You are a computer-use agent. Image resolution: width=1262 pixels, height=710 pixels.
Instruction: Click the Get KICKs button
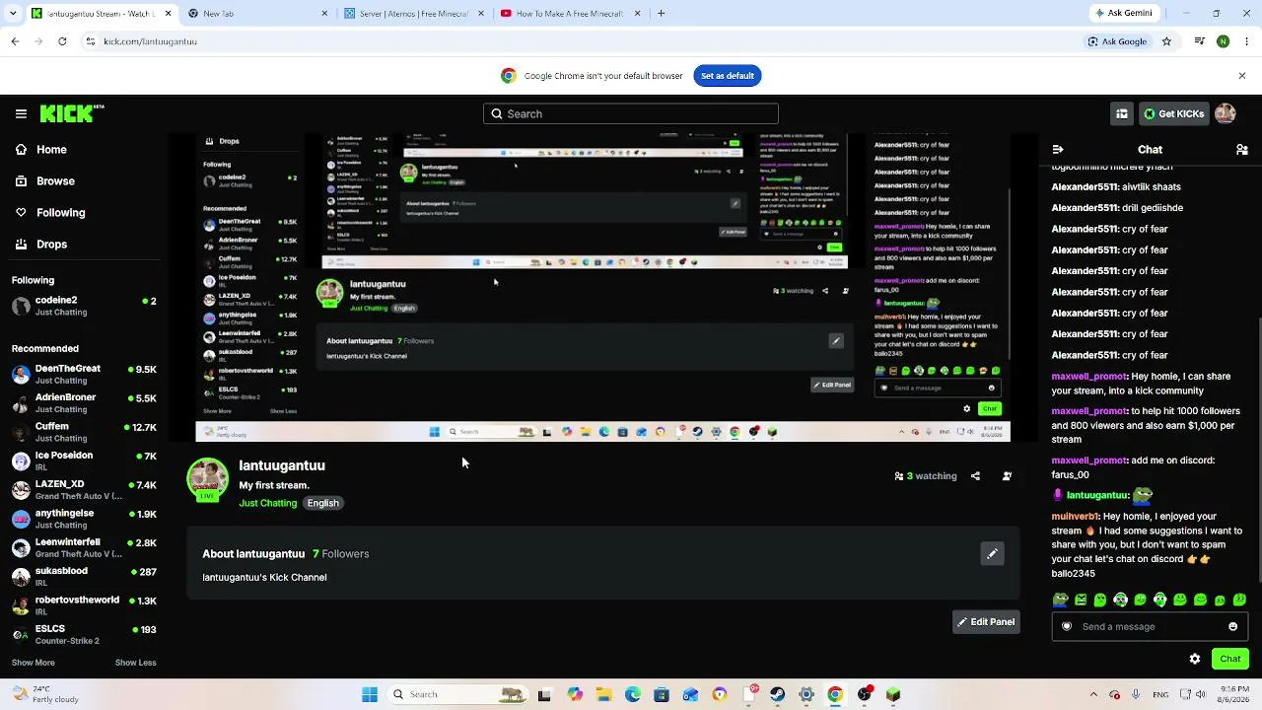[x=1173, y=113]
